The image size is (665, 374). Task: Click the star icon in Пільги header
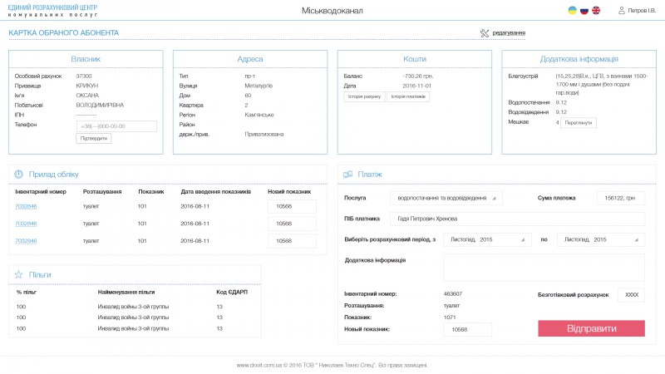pos(18,274)
